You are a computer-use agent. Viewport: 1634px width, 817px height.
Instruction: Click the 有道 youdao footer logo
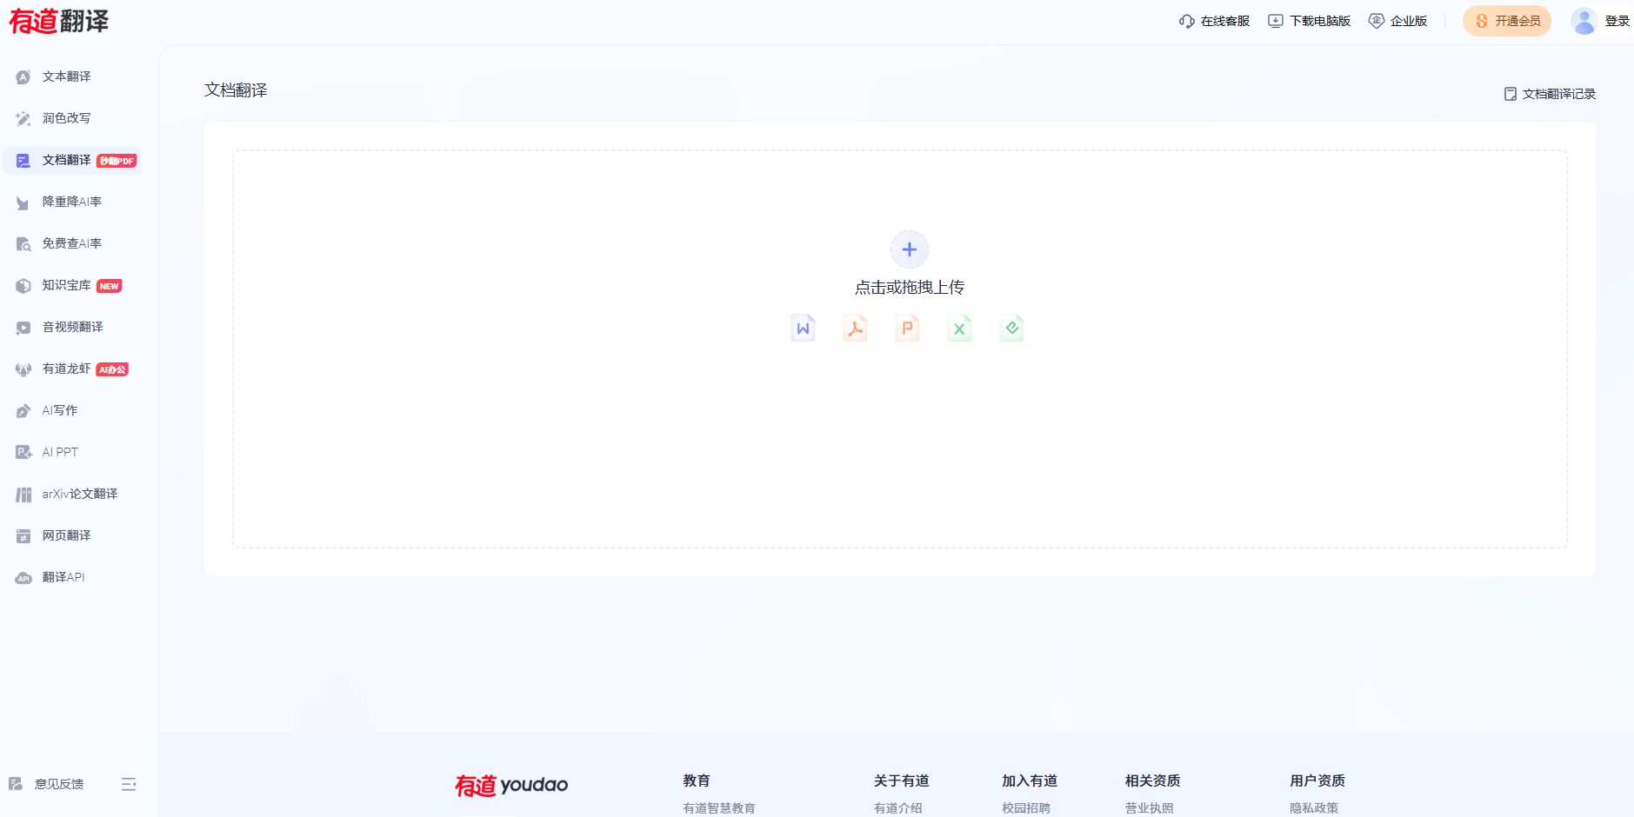[x=511, y=785]
